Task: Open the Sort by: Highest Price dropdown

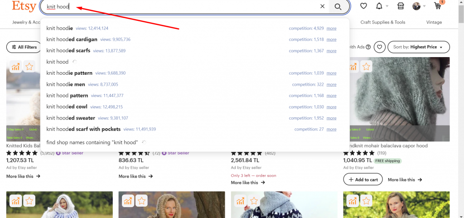Action: click(419, 47)
